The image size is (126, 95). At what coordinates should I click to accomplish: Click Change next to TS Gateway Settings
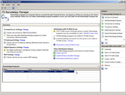23,40
